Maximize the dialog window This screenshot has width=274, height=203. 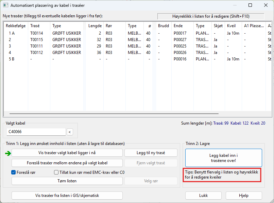pos(250,5)
